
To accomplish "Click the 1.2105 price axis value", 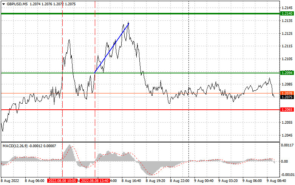I will coord(287,59).
